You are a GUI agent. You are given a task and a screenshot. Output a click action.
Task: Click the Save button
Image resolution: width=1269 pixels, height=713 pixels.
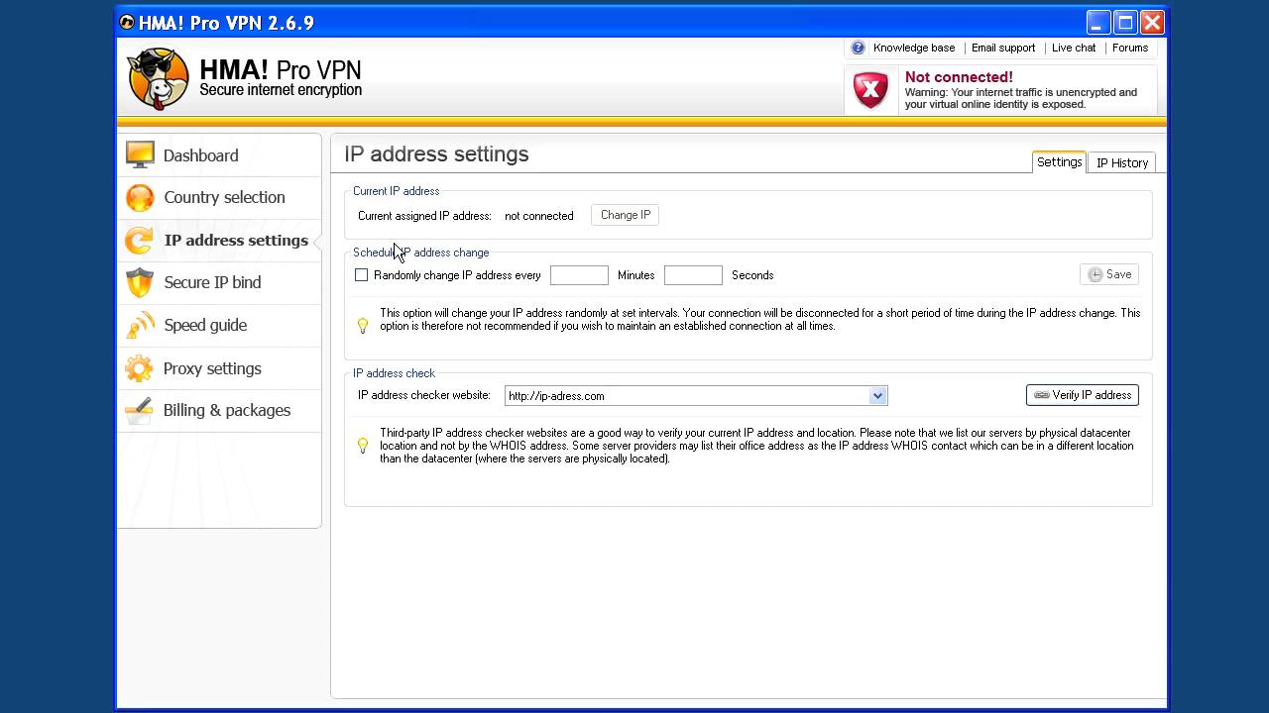point(1108,274)
